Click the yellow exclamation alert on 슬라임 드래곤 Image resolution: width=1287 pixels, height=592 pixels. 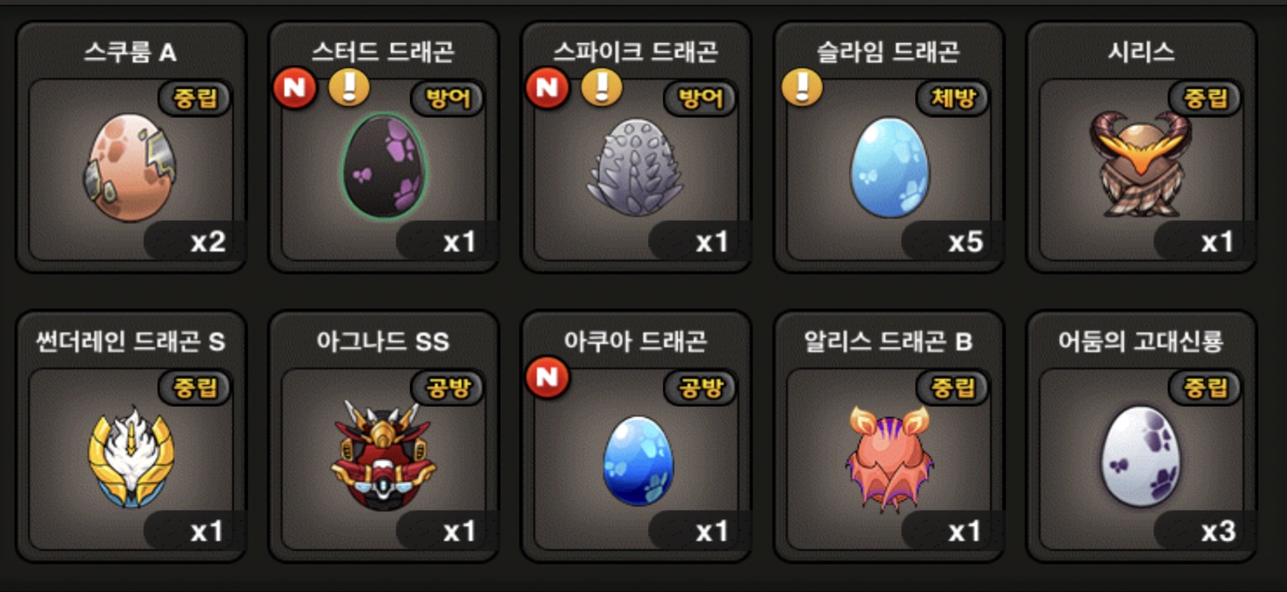(x=802, y=88)
